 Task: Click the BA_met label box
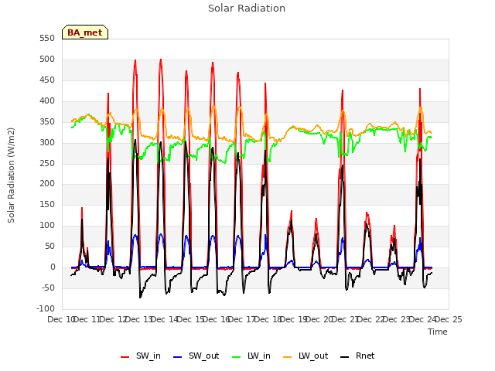click(x=85, y=32)
